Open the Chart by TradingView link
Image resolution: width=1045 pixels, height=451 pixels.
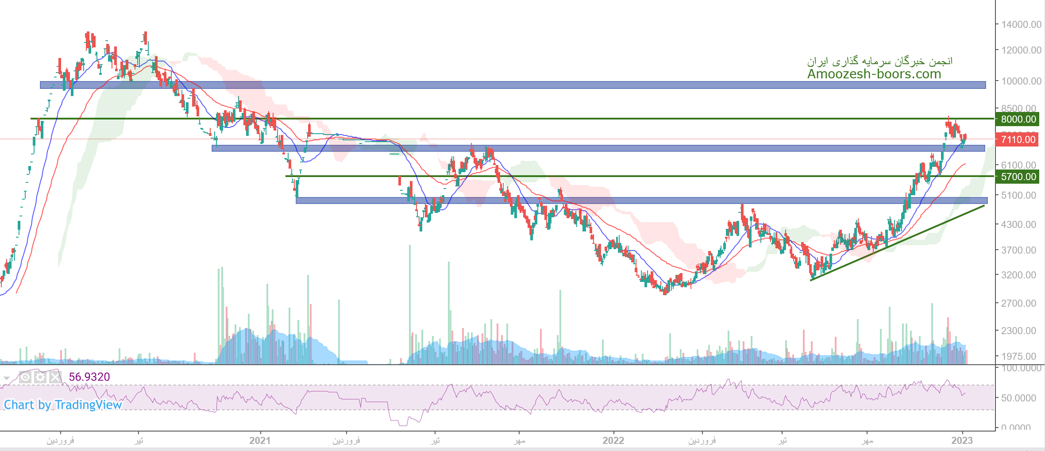coord(63,405)
